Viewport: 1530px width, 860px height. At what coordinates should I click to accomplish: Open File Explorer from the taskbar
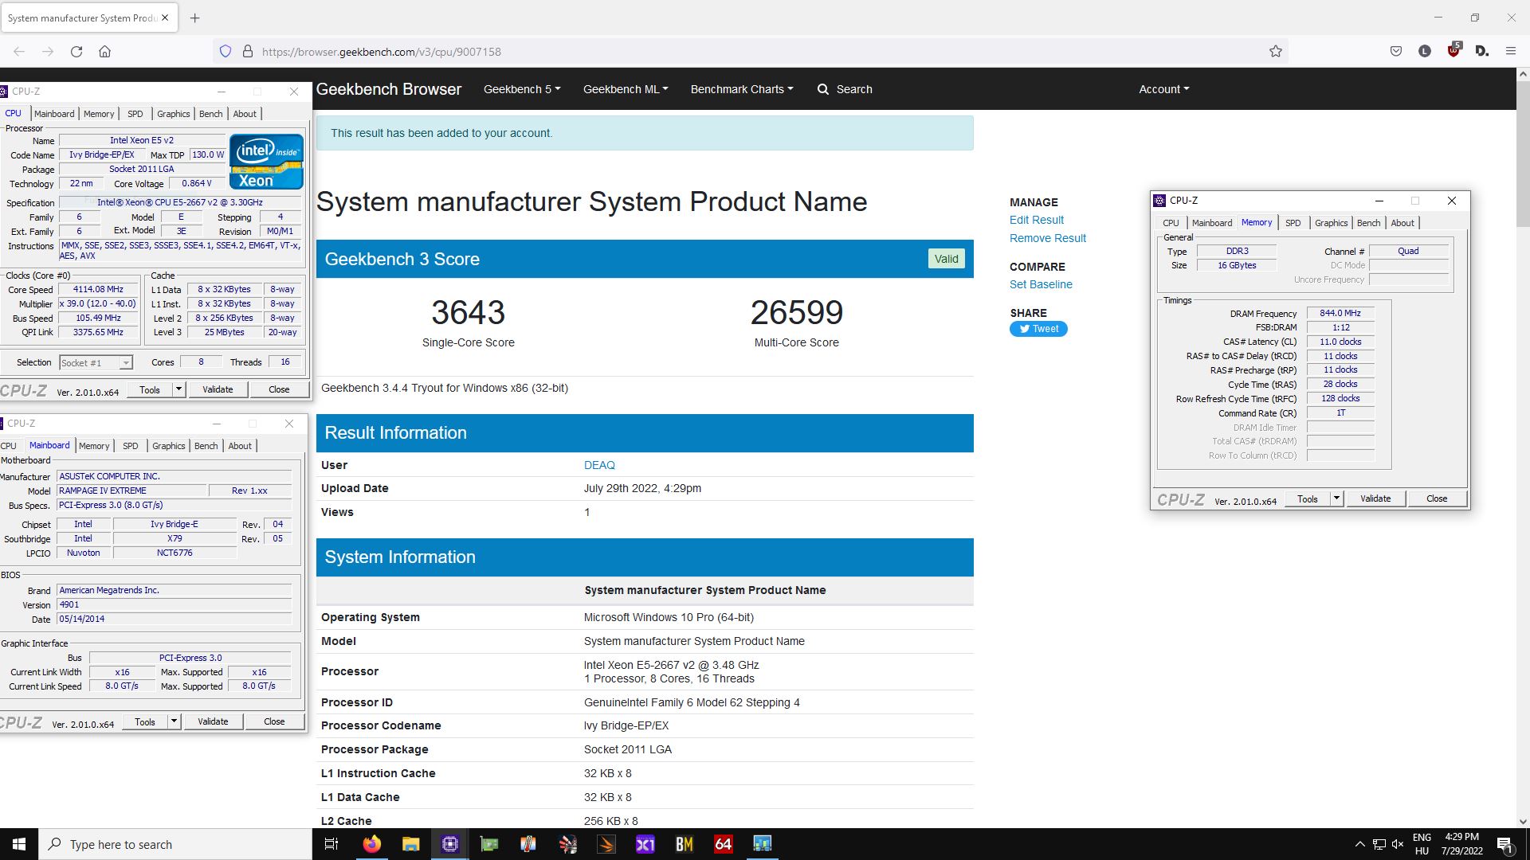[x=411, y=844]
